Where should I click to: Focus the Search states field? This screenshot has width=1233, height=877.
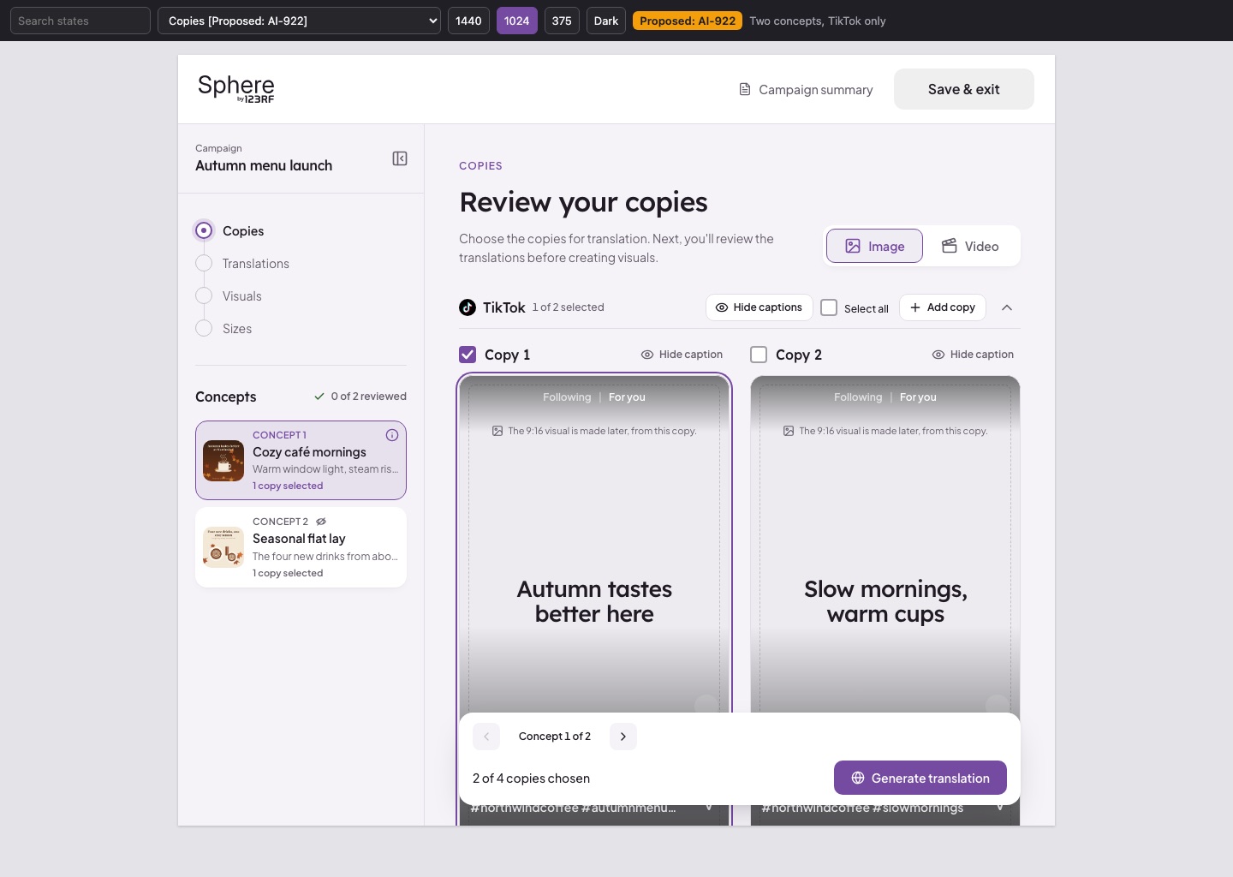coord(80,21)
